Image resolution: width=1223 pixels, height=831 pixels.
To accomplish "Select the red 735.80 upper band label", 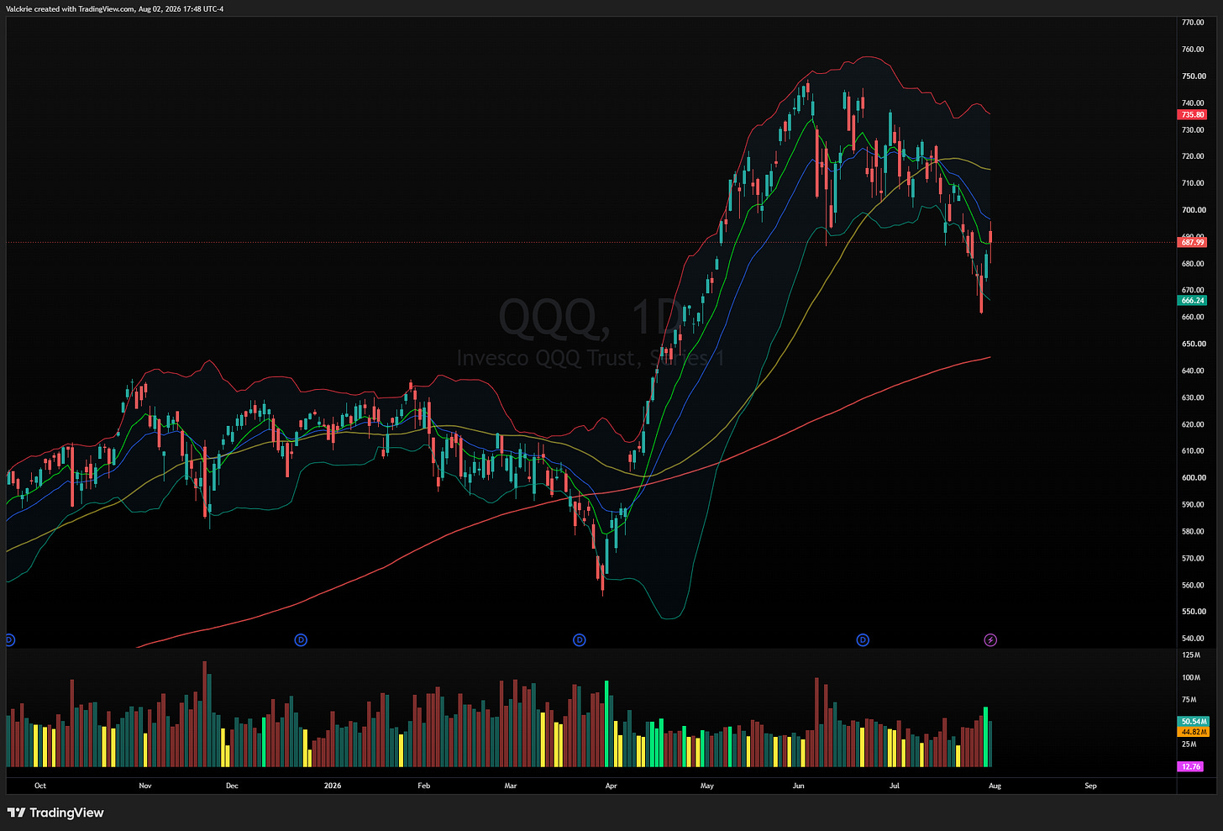I will click(1193, 114).
